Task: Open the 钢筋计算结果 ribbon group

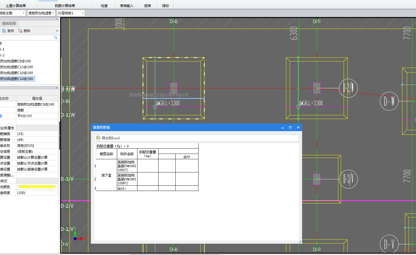Action: (65, 6)
